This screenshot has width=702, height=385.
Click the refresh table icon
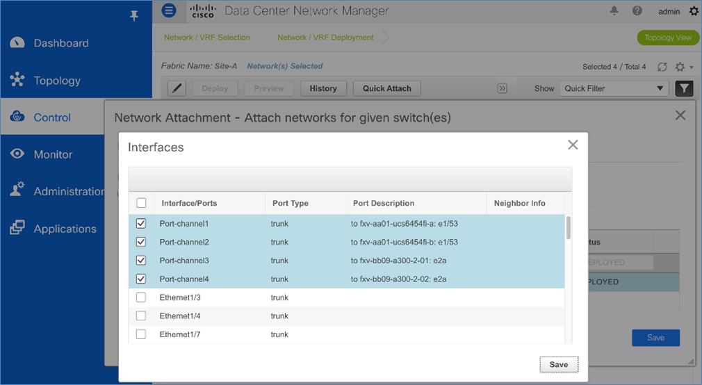(x=662, y=67)
